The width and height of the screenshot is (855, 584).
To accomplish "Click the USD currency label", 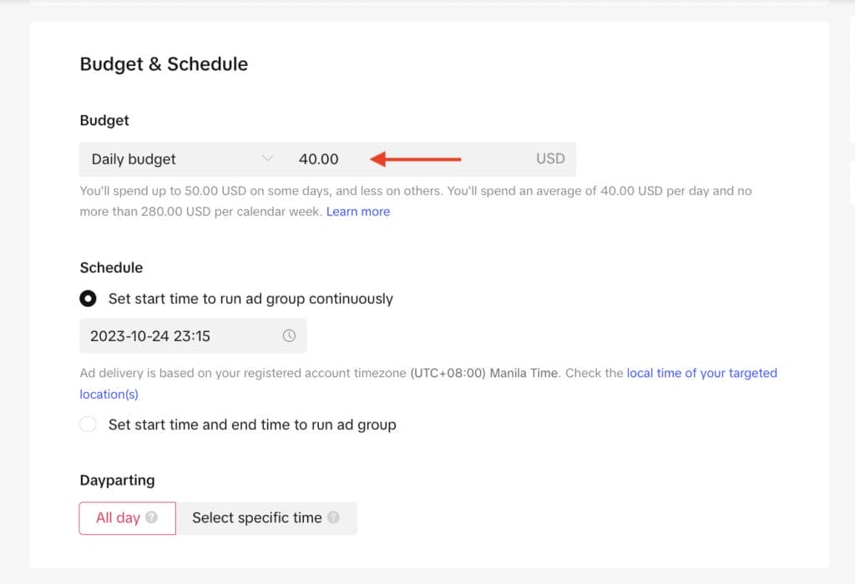I will 550,159.
